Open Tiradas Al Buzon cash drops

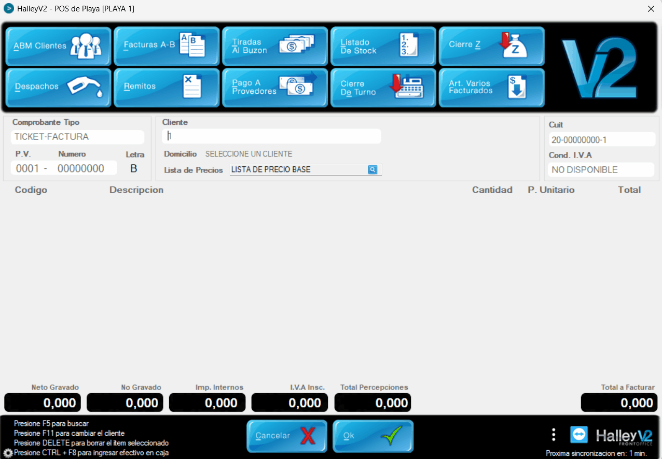pos(275,46)
